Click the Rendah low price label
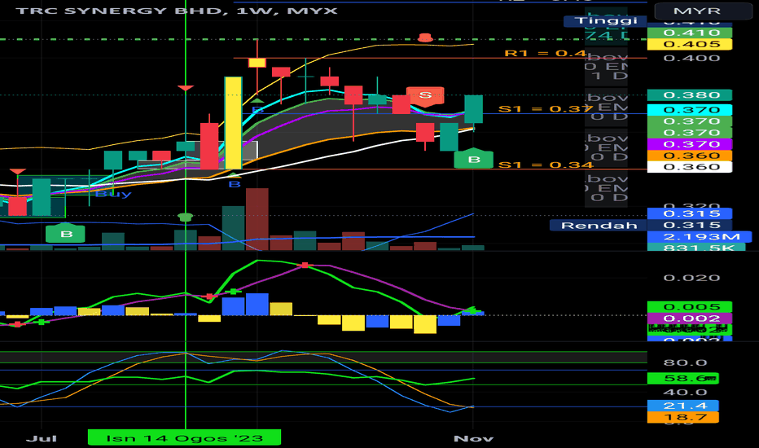 coord(599,225)
